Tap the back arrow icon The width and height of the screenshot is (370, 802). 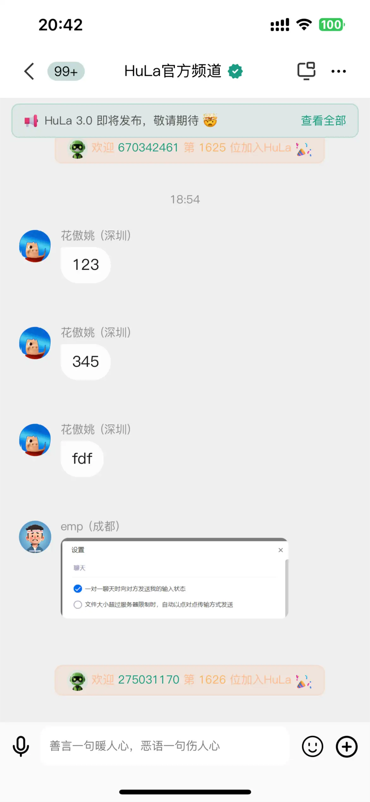pyautogui.click(x=29, y=71)
